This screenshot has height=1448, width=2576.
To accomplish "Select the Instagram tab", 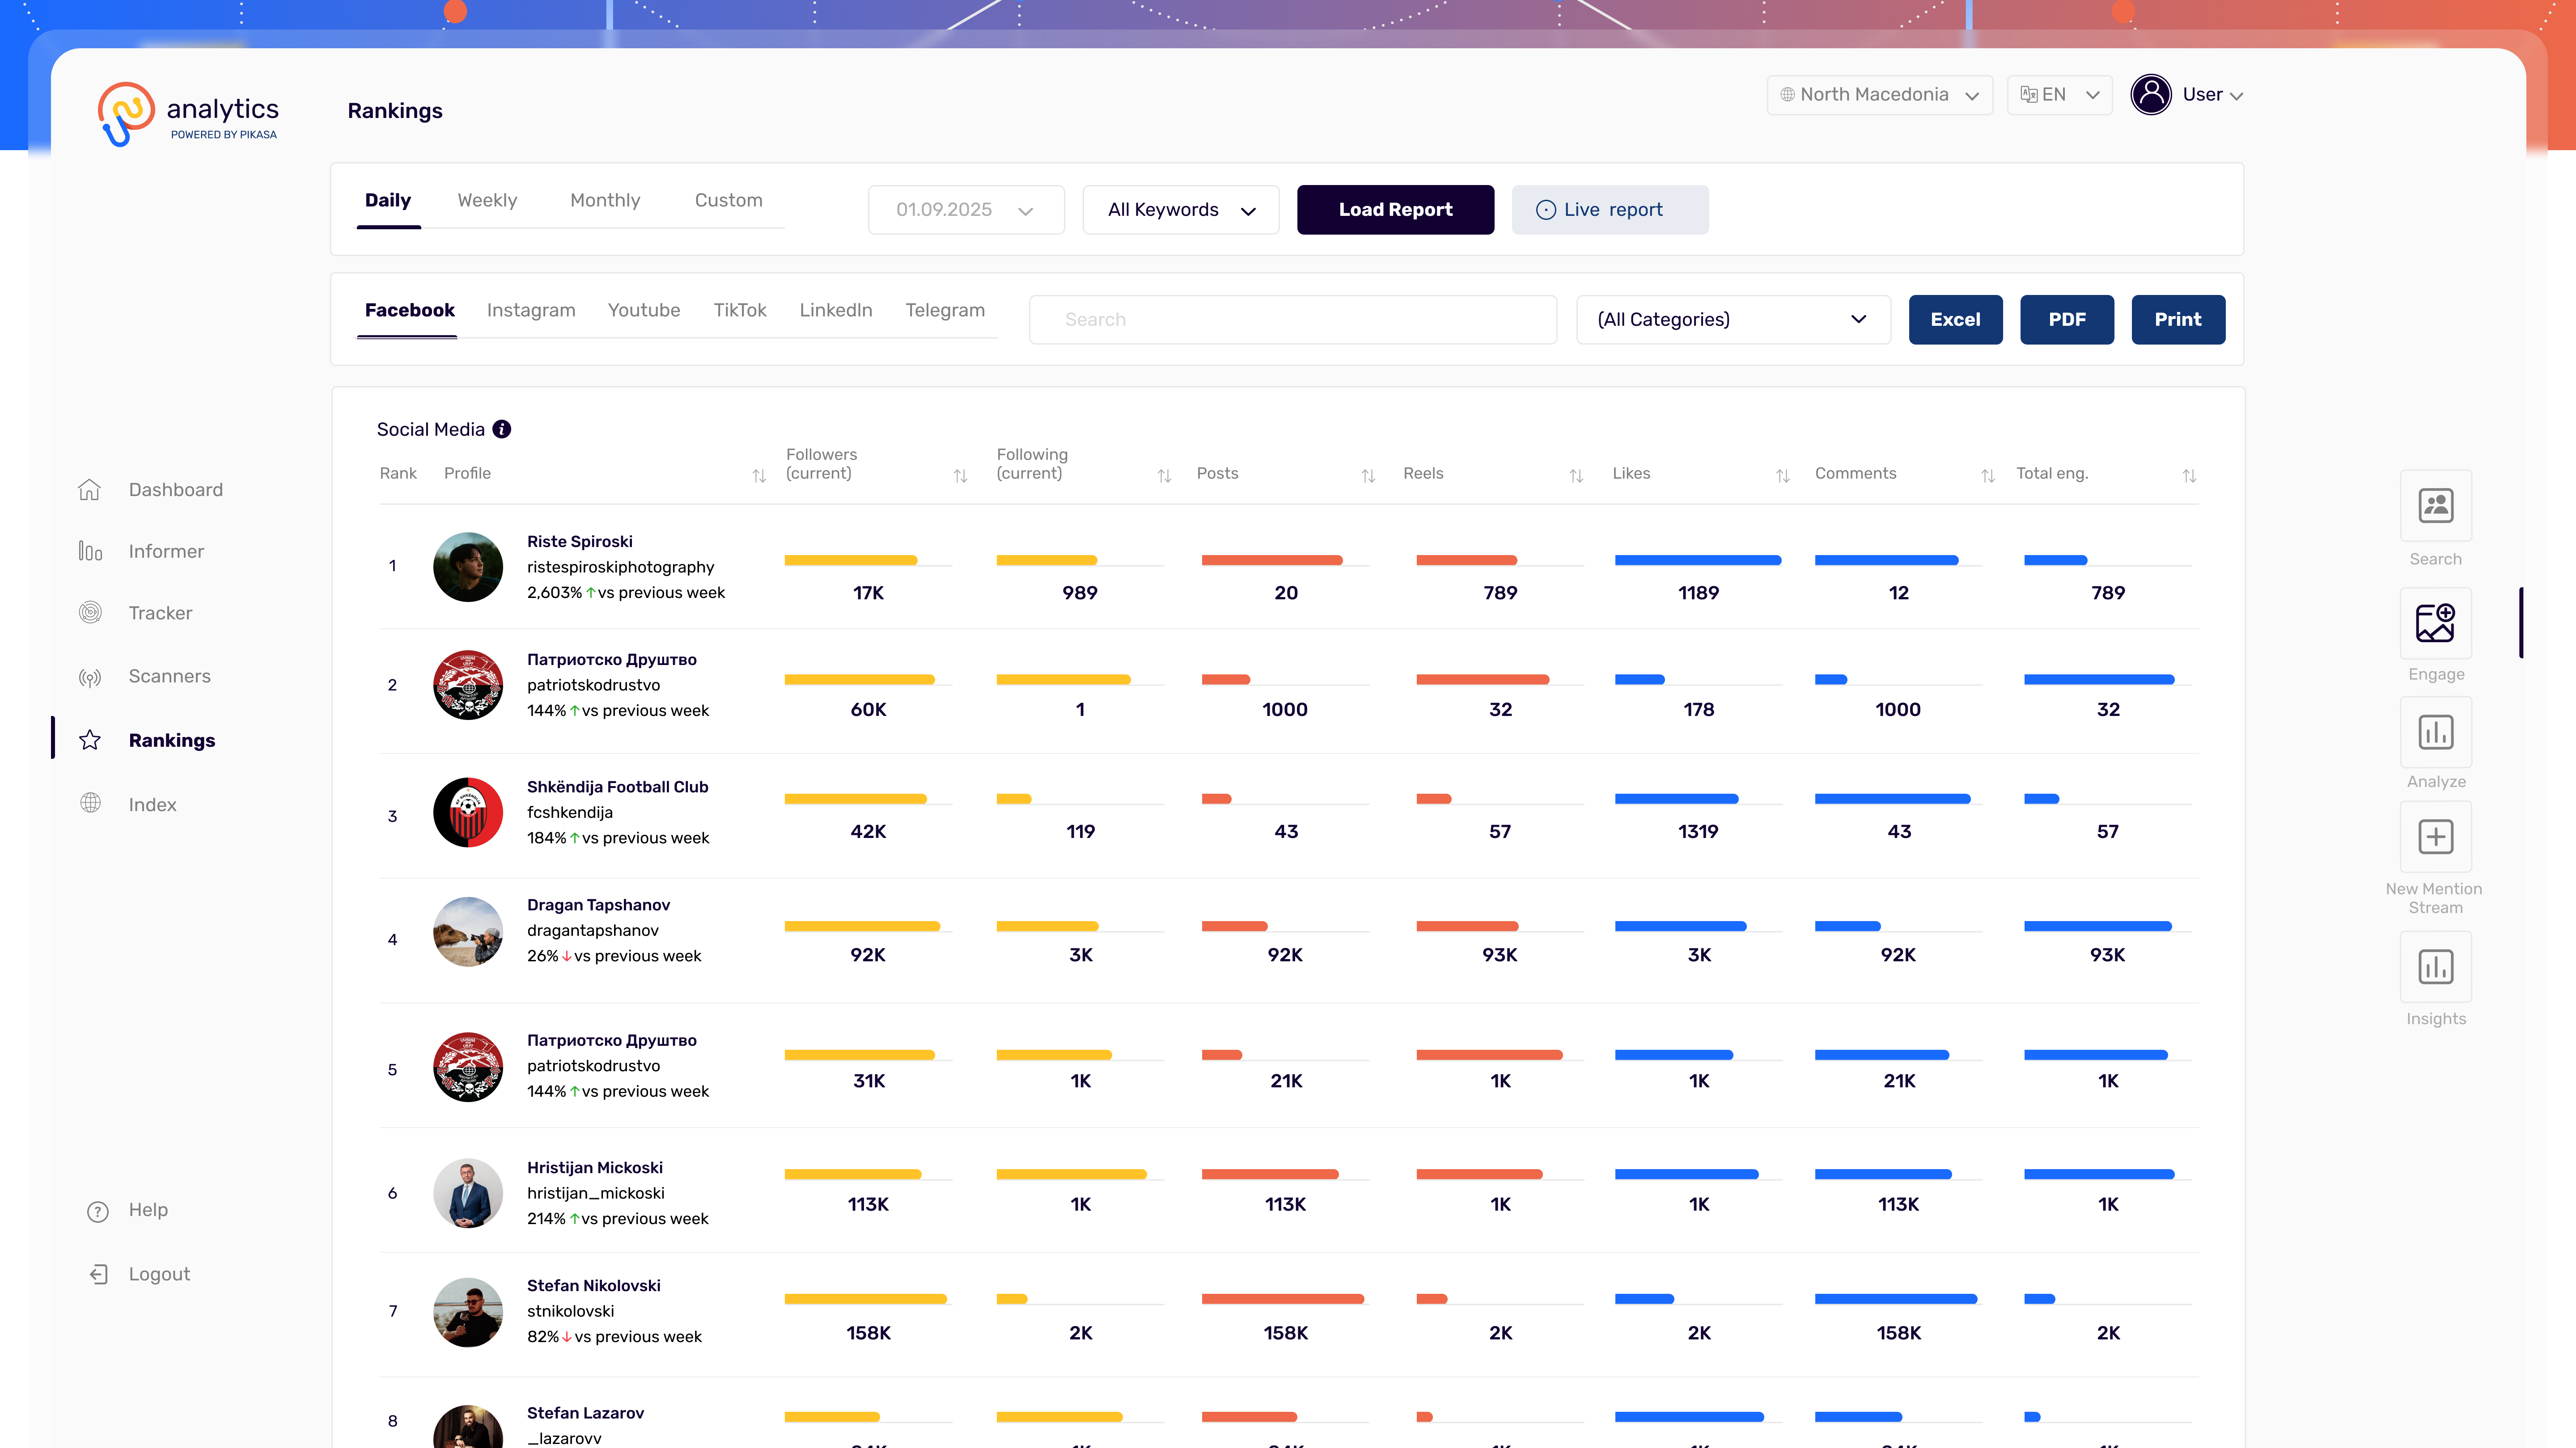I will tap(531, 311).
